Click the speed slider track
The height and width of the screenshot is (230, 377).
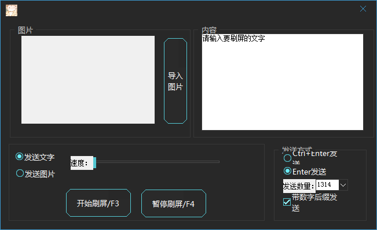coord(158,162)
